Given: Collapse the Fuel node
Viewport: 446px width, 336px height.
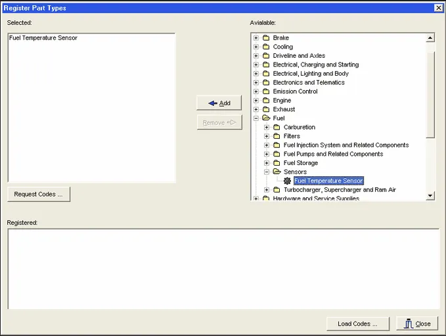Looking at the screenshot, I should coord(256,118).
